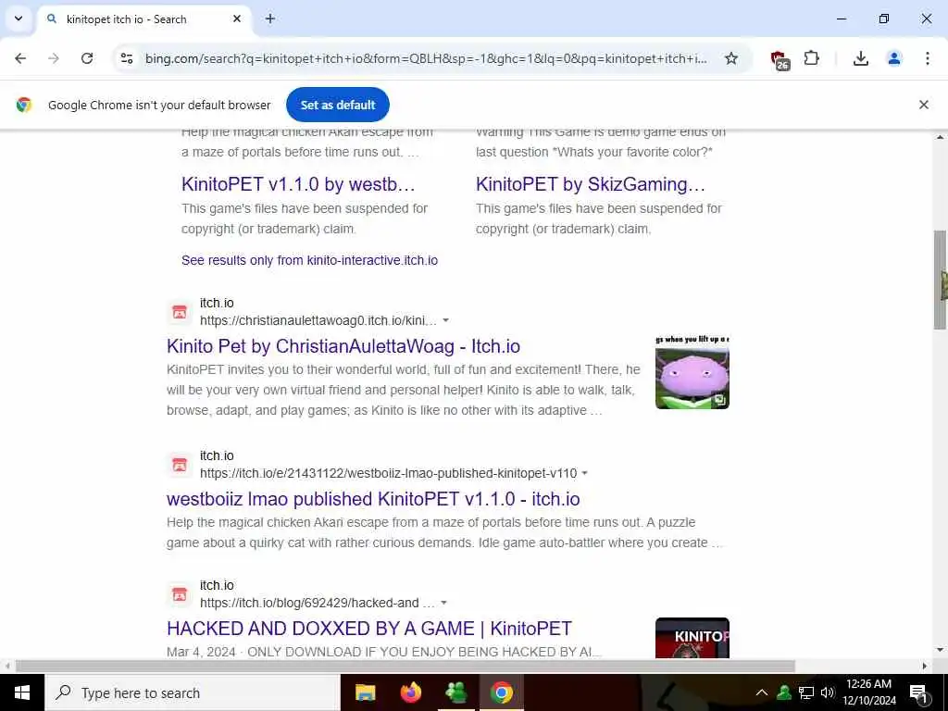Open a new tab with plus button
The height and width of the screenshot is (711, 948).
point(270,19)
